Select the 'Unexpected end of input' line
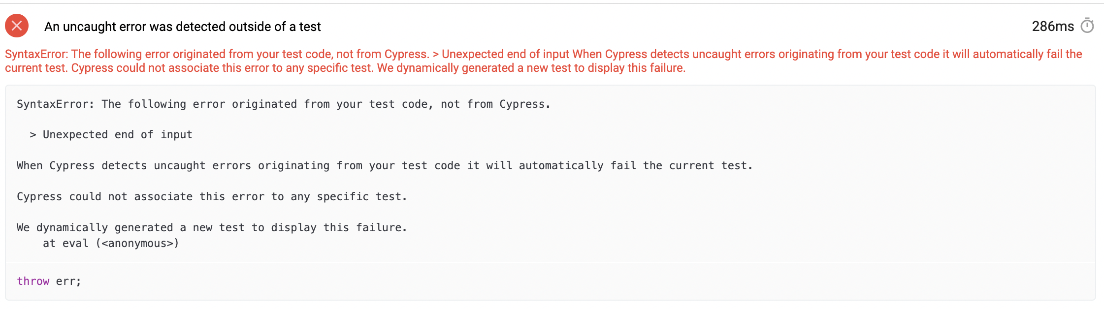The image size is (1104, 309). point(111,135)
